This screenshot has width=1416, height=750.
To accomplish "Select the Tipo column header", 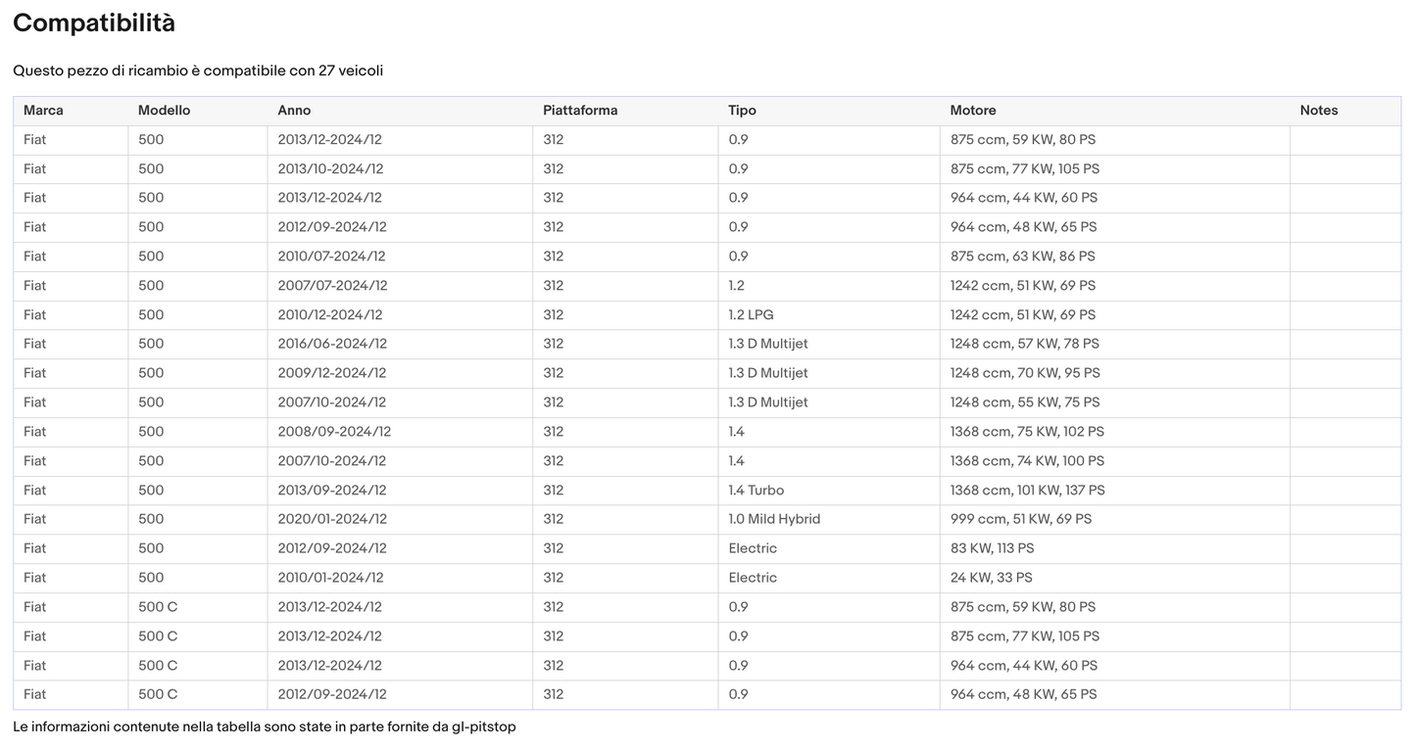I will tap(742, 111).
